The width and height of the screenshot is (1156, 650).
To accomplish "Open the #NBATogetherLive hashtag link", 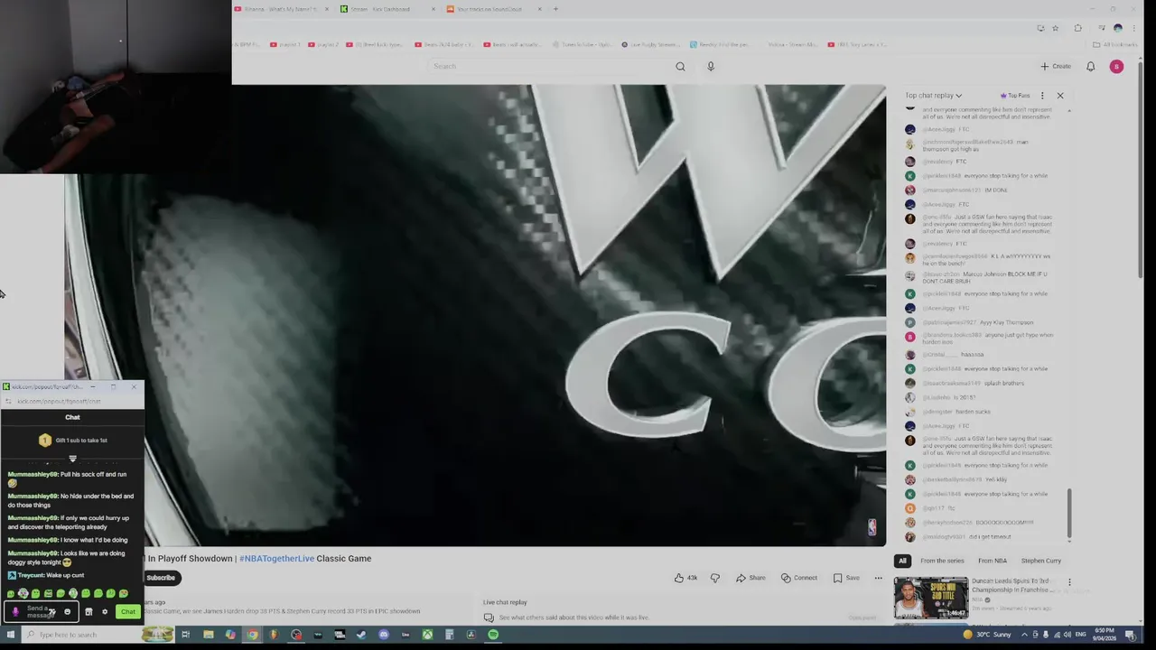I will pyautogui.click(x=276, y=558).
